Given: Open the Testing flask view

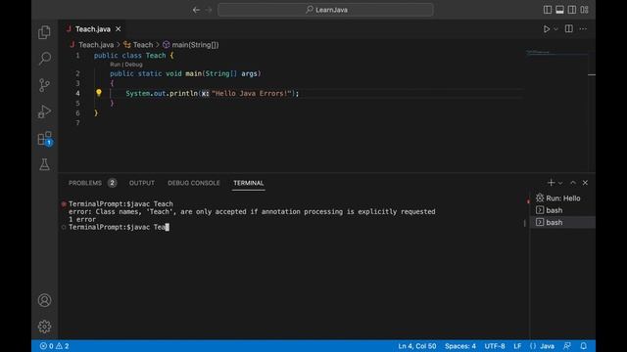Looking at the screenshot, I should point(44,164).
